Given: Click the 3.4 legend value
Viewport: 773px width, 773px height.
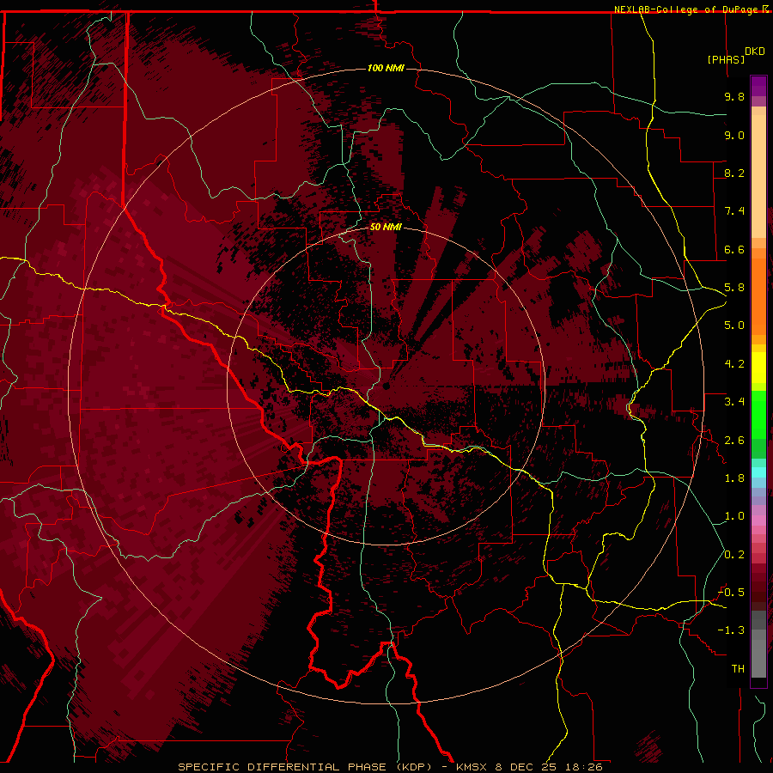Looking at the screenshot, I should (734, 402).
